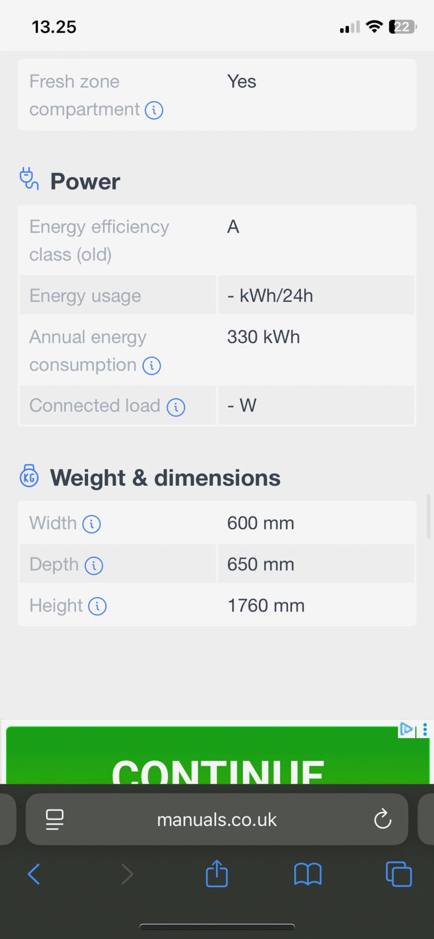Tap info icon next to Annual energy consumption

click(x=152, y=366)
